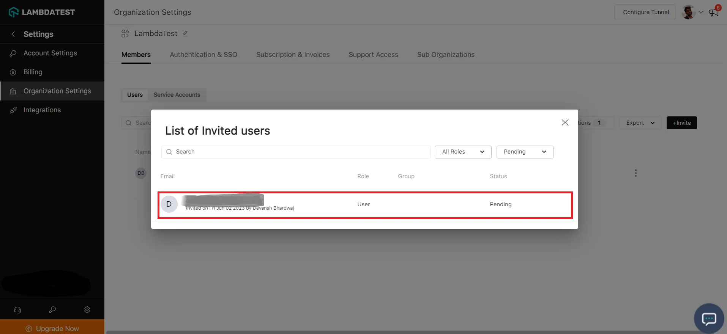The image size is (727, 334).
Task: Expand the All Roles dropdown
Action: [x=463, y=152]
